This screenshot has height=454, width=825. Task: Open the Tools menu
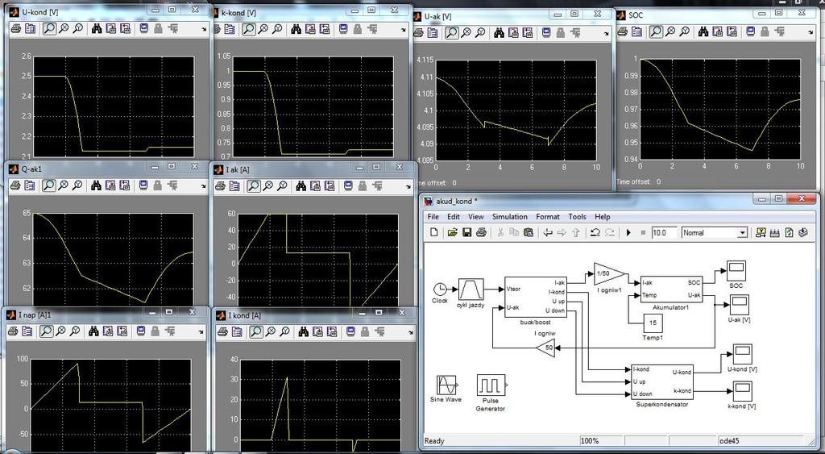[577, 216]
